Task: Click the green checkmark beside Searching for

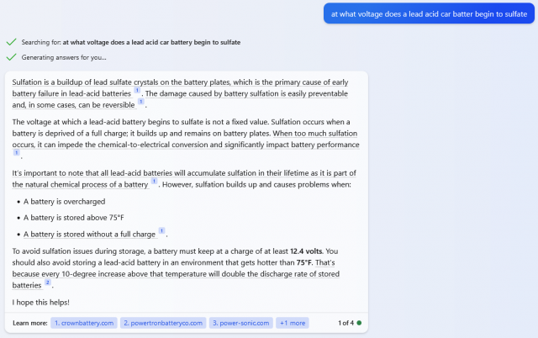Action: pyautogui.click(x=11, y=42)
